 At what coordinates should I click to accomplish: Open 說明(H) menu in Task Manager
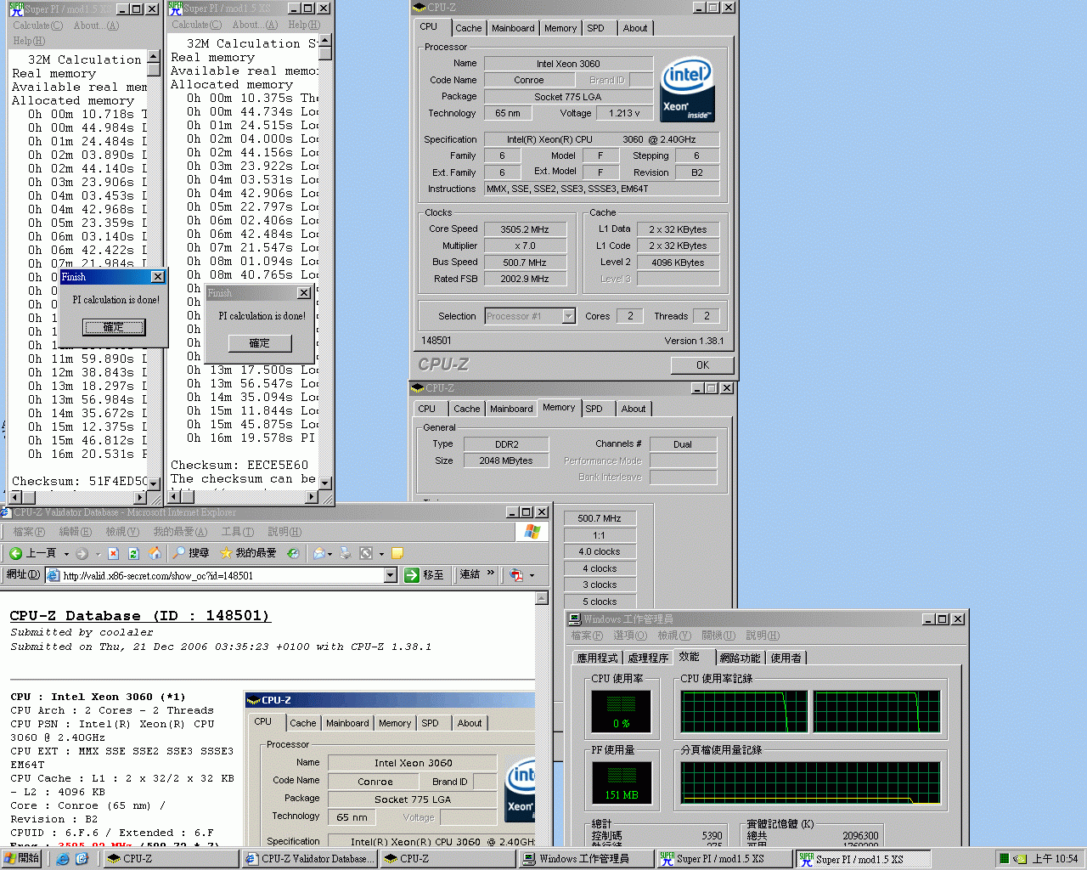(763, 636)
